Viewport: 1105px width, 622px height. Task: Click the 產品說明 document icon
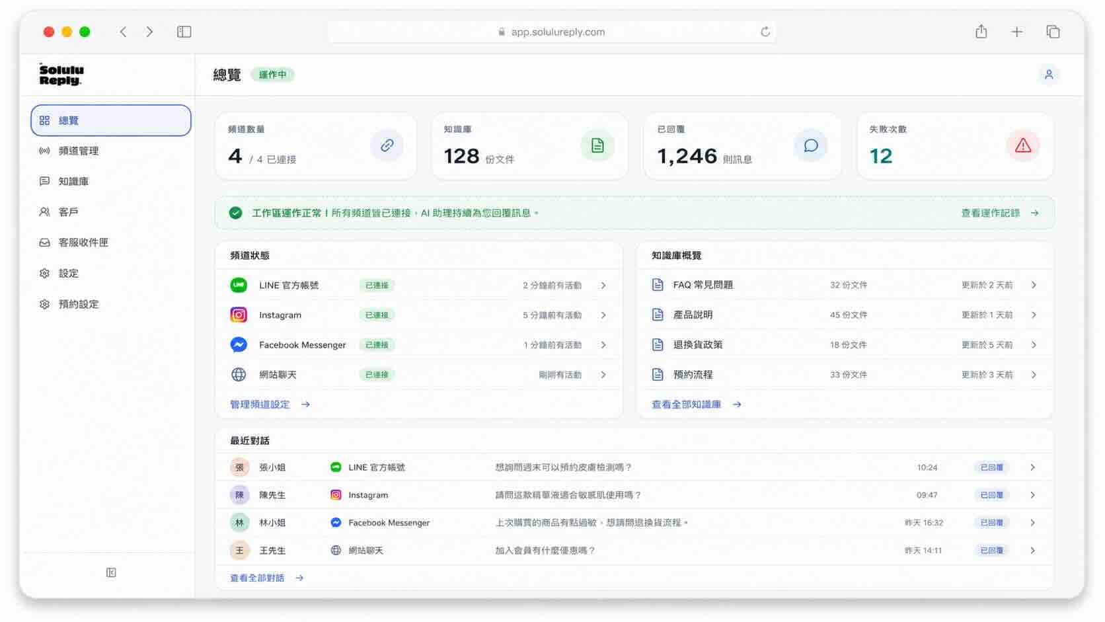[658, 315]
